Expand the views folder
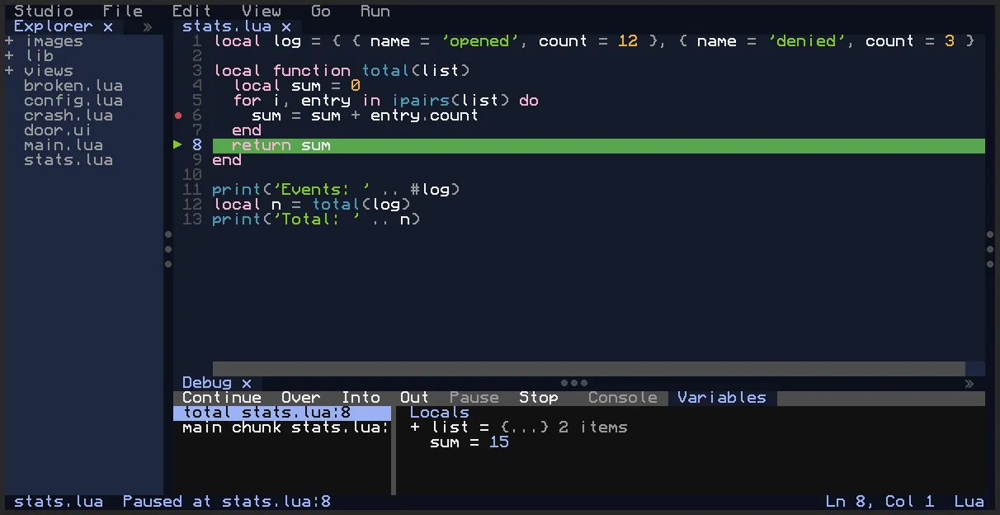 click(x=9, y=71)
